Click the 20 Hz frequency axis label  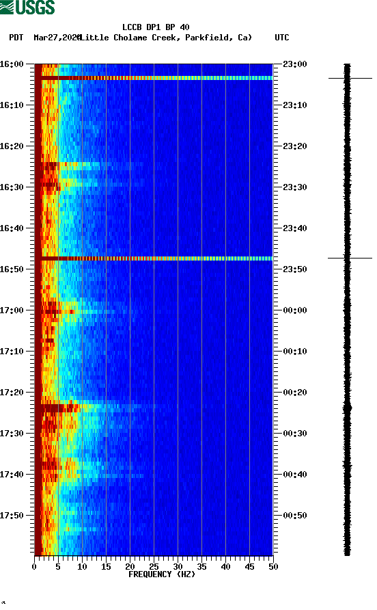point(130,567)
